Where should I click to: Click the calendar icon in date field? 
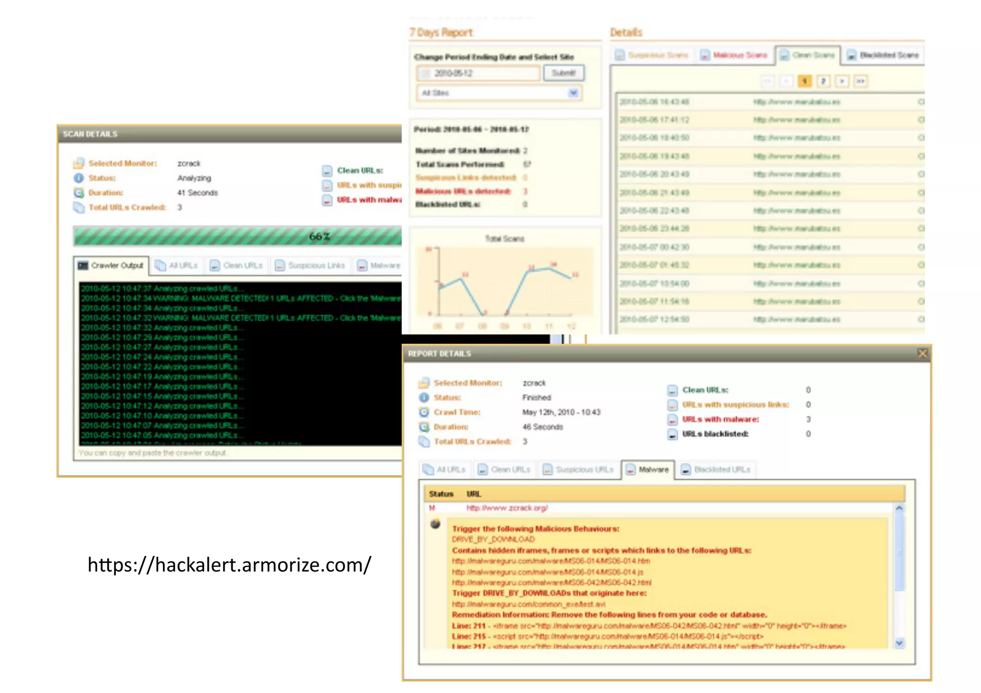click(425, 73)
